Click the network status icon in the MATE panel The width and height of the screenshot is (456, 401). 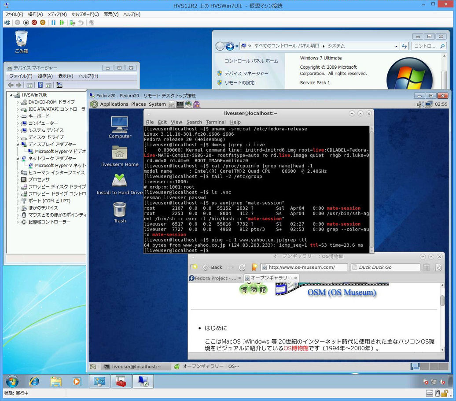(429, 104)
